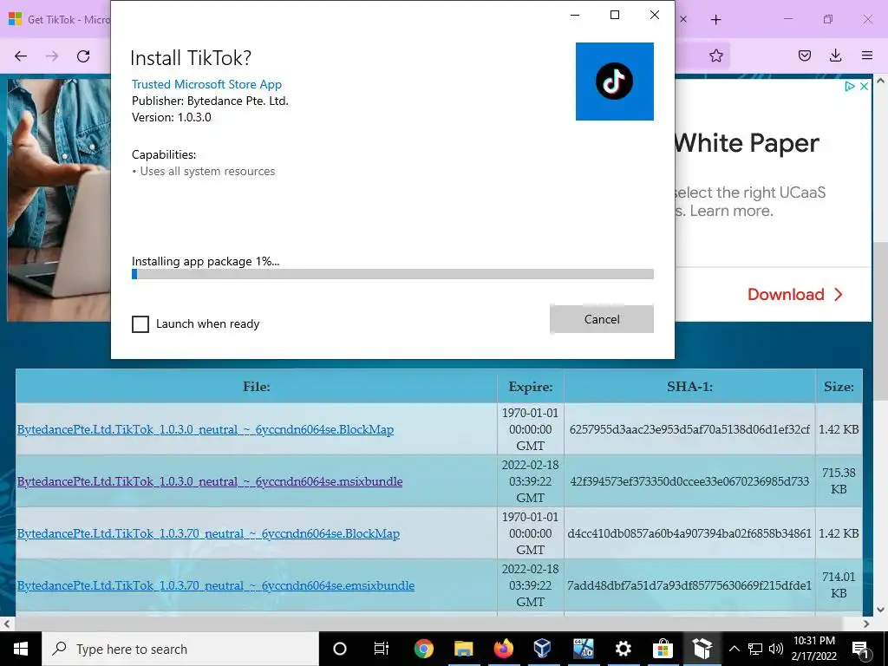The image size is (888, 666).
Task: Click the White Paper ad headline
Action: pyautogui.click(x=747, y=143)
